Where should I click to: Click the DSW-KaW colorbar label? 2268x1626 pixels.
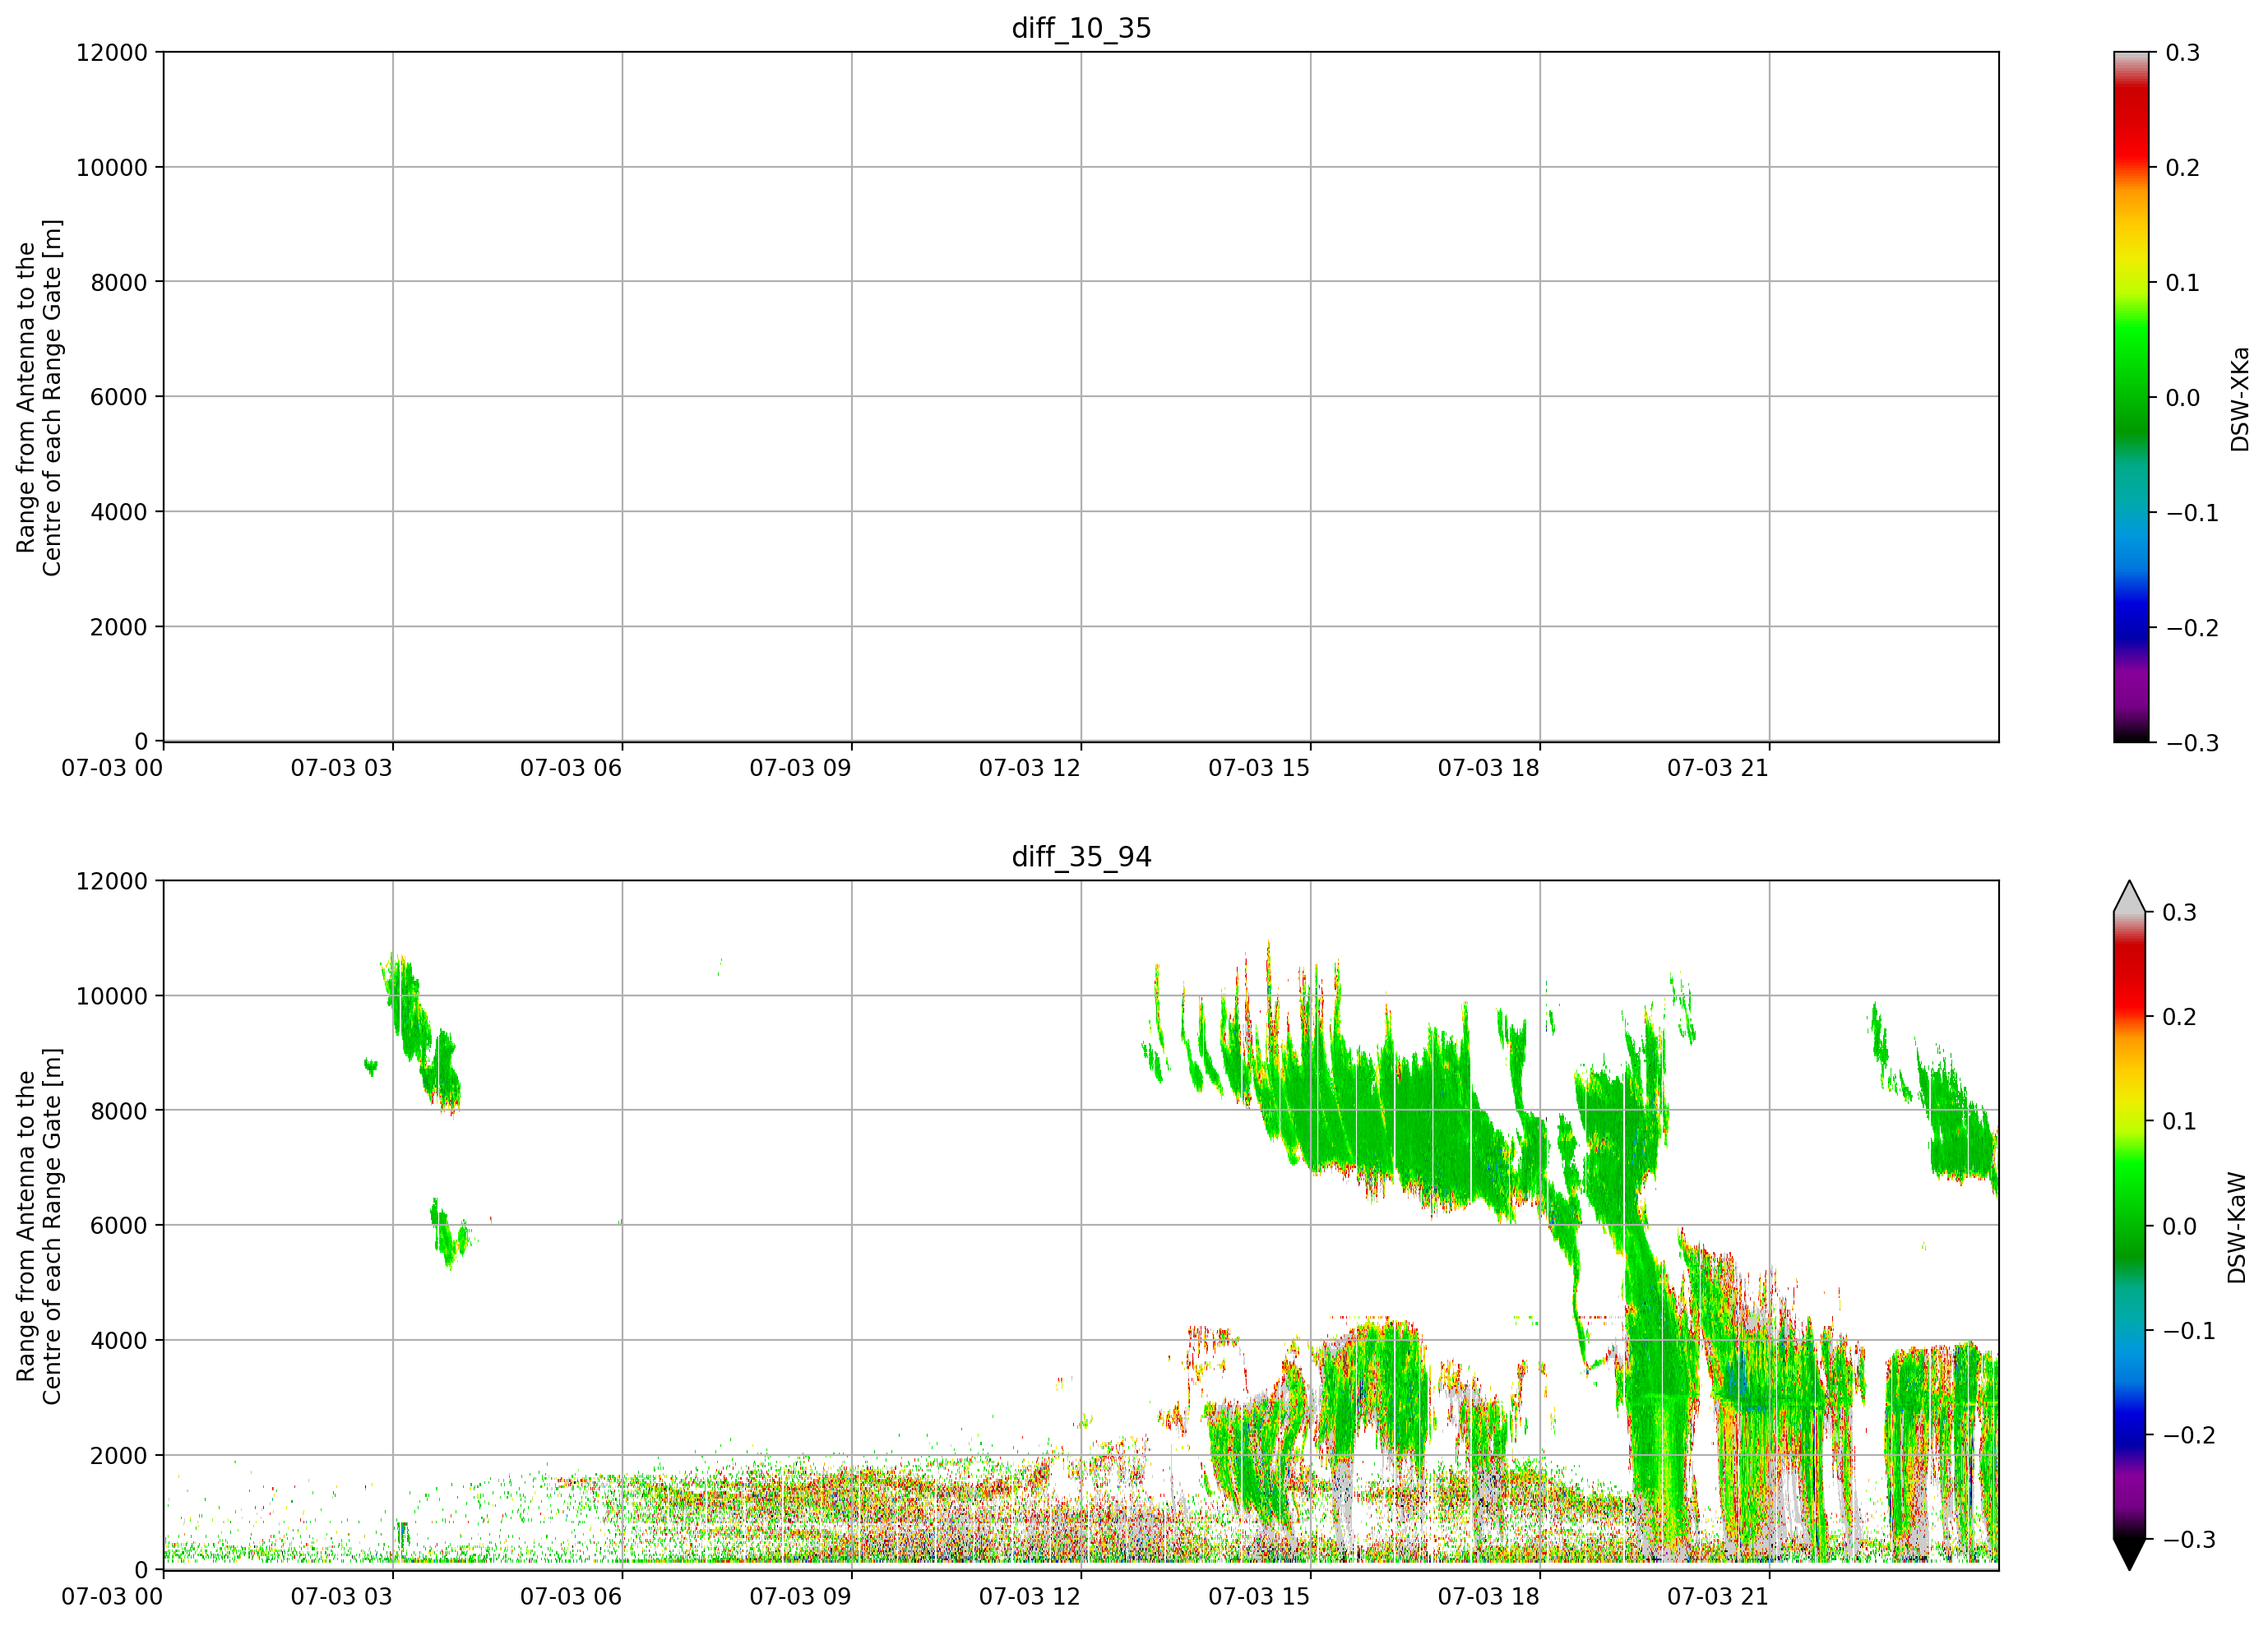[2237, 1227]
